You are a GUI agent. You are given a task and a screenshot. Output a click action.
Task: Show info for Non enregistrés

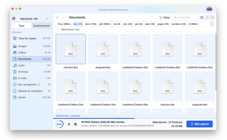pyautogui.click(x=38, y=85)
